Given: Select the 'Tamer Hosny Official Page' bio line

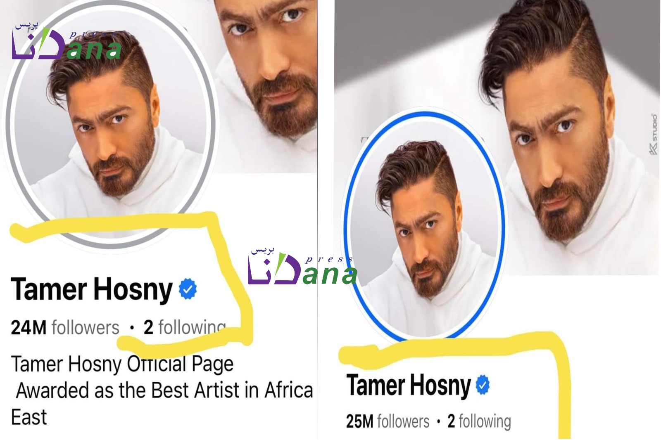Looking at the screenshot, I should pos(122,364).
